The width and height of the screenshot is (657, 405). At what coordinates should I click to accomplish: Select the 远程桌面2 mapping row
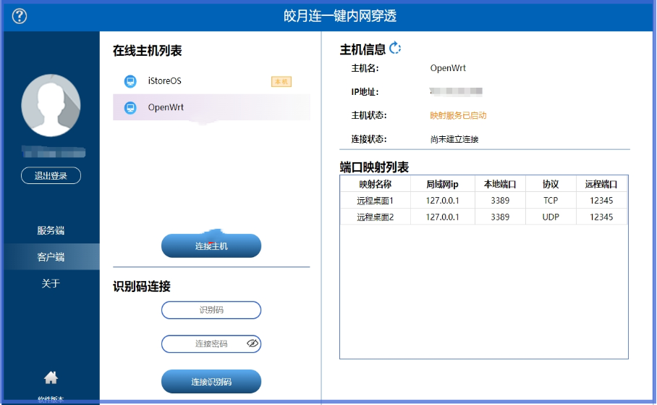coord(483,217)
